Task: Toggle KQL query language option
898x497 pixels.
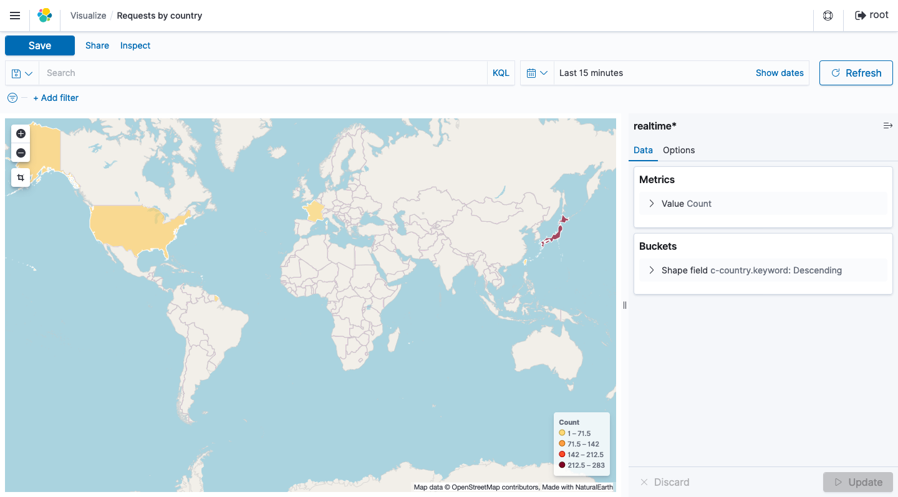Action: tap(501, 73)
